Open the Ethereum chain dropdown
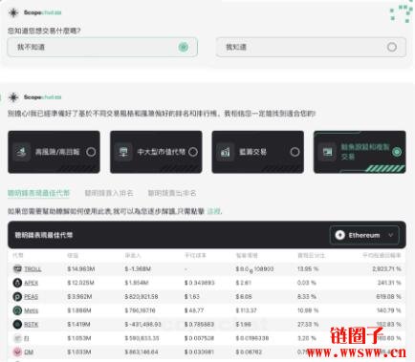The image size is (415, 362). coord(364,235)
